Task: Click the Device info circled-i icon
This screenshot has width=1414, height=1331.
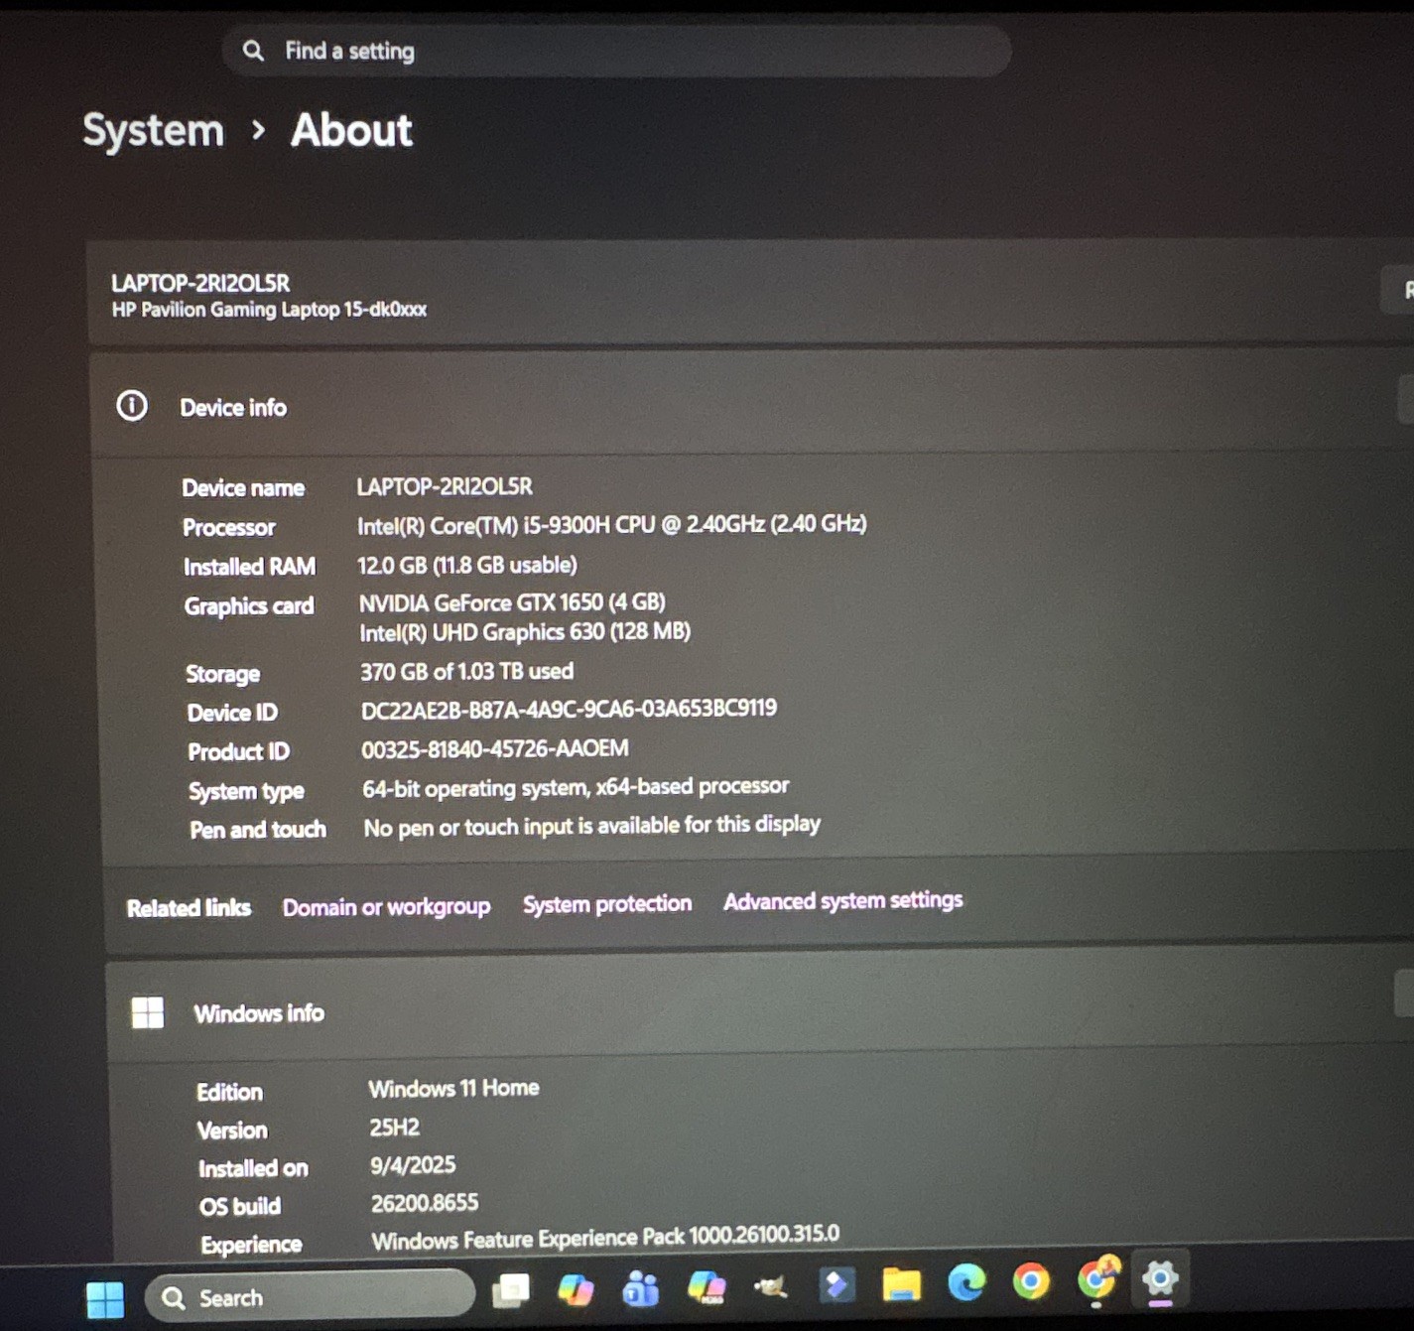Action: [132, 406]
